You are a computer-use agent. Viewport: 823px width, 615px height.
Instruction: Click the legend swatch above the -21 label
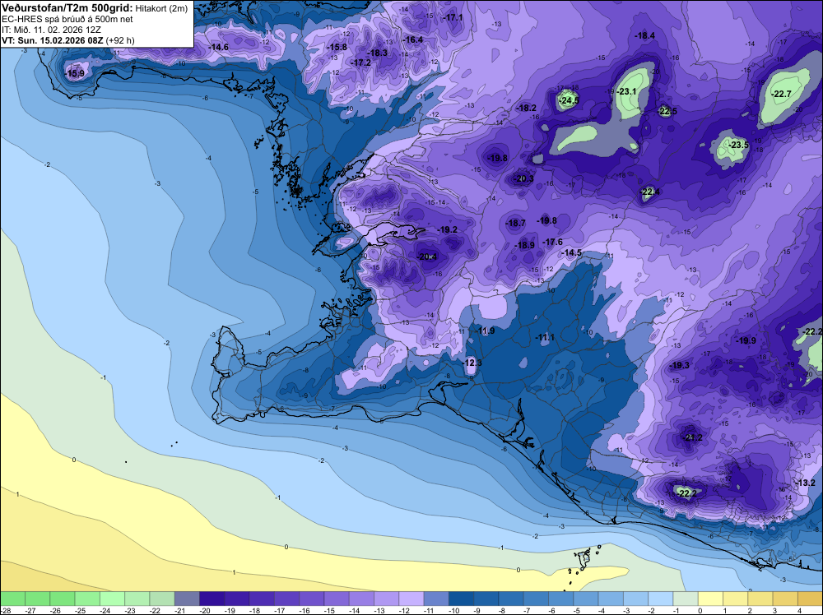click(x=188, y=599)
